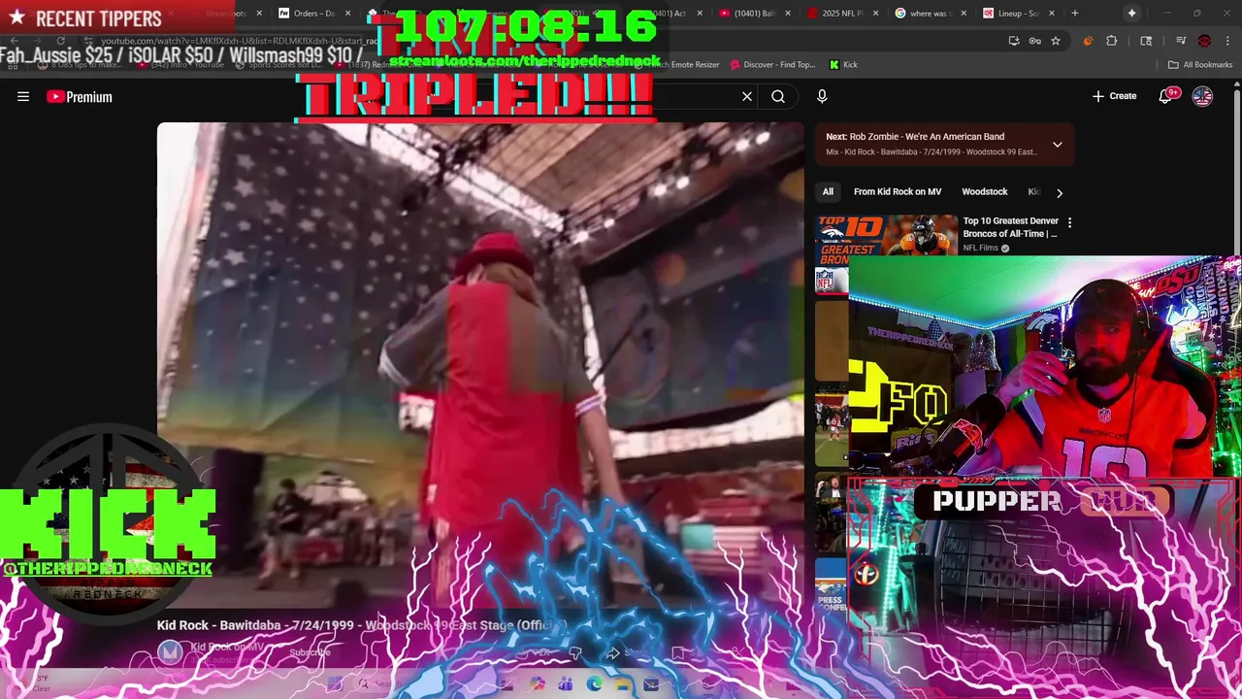Viewport: 1242px width, 699px height.
Task: Dislike the video with thumbs-down icon
Action: [574, 653]
